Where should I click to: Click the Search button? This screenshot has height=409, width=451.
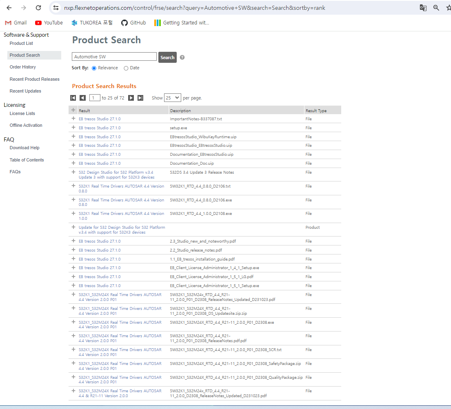click(x=167, y=57)
